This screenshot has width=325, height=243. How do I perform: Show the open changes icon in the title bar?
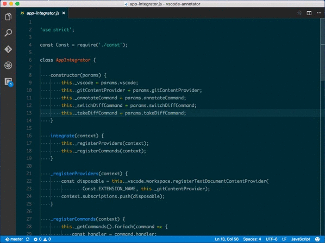pos(299,13)
